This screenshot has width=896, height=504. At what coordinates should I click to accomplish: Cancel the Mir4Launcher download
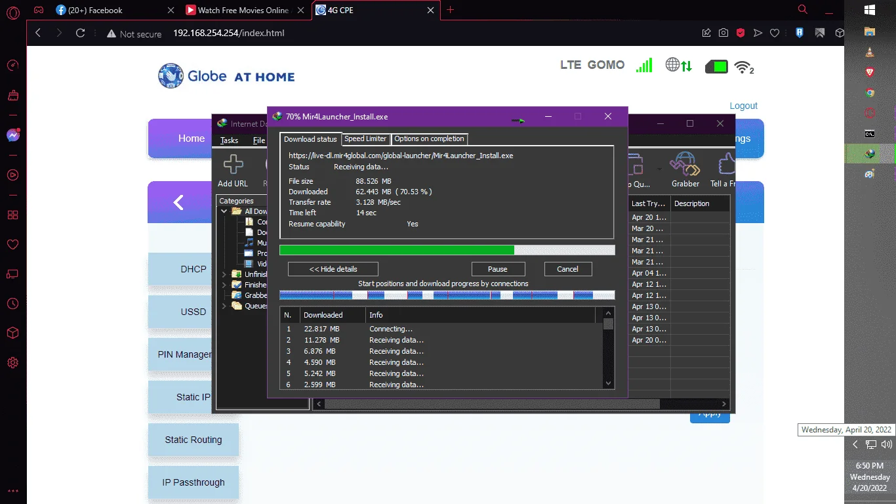pyautogui.click(x=568, y=269)
